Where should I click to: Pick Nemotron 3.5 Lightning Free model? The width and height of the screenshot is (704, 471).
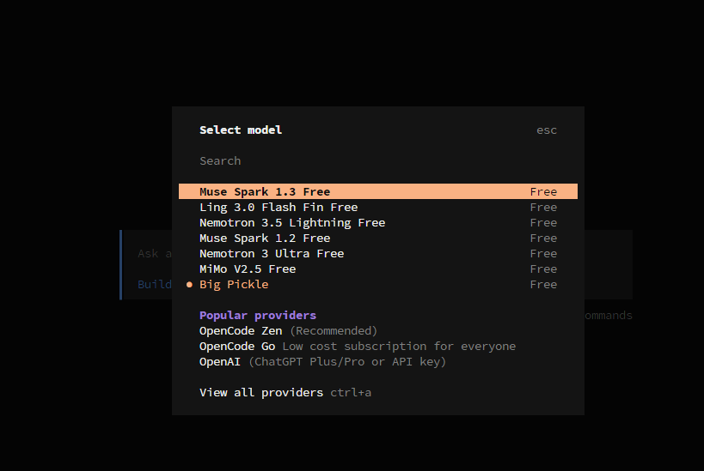coord(378,222)
